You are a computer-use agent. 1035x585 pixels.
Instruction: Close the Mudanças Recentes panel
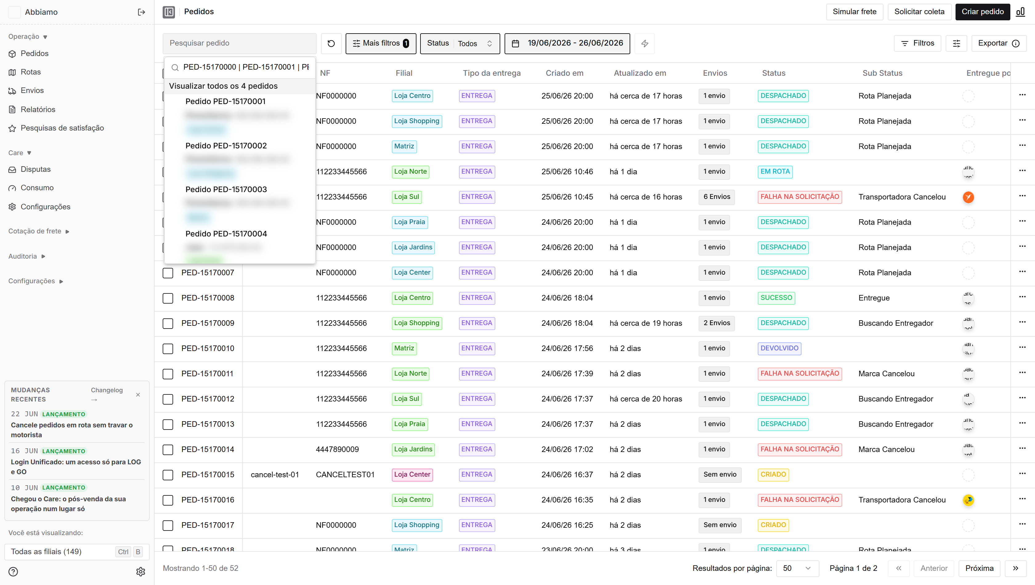(x=138, y=394)
